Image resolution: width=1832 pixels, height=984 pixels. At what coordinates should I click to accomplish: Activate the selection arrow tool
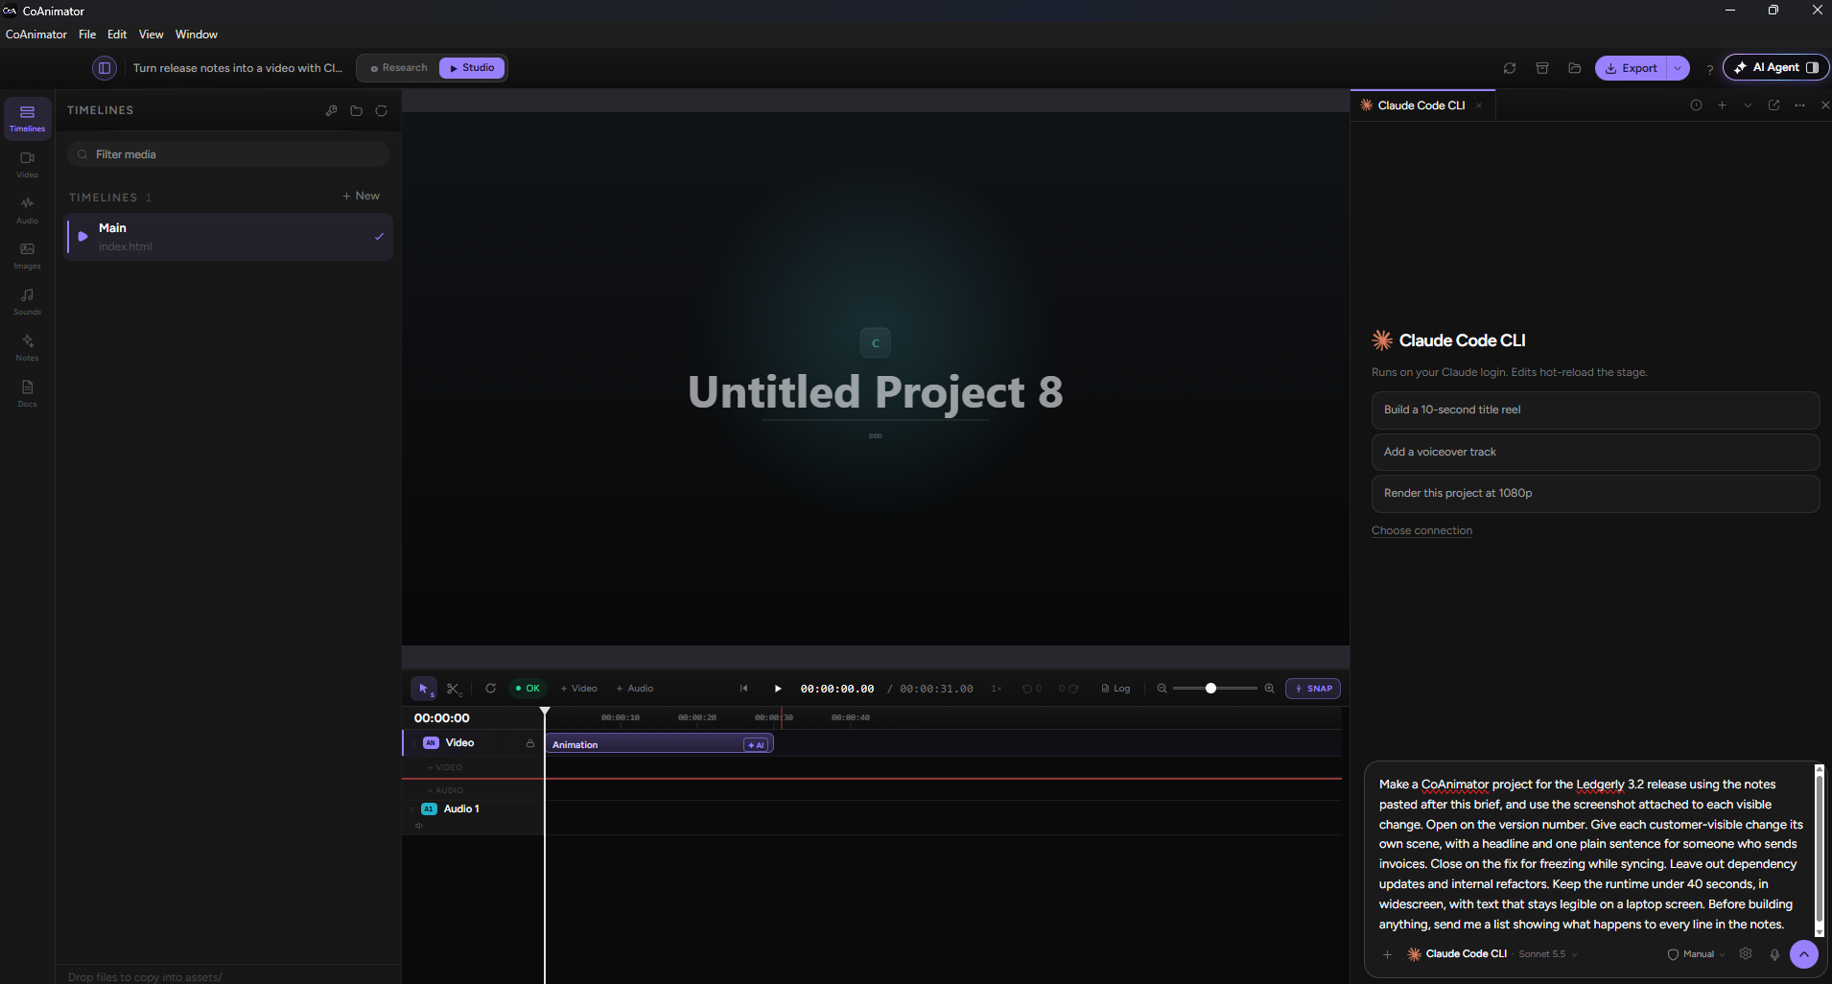point(424,689)
